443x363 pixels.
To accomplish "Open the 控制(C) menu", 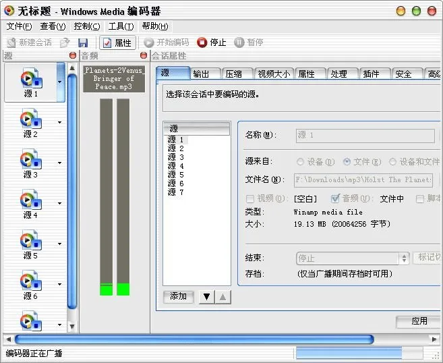I will (87, 26).
